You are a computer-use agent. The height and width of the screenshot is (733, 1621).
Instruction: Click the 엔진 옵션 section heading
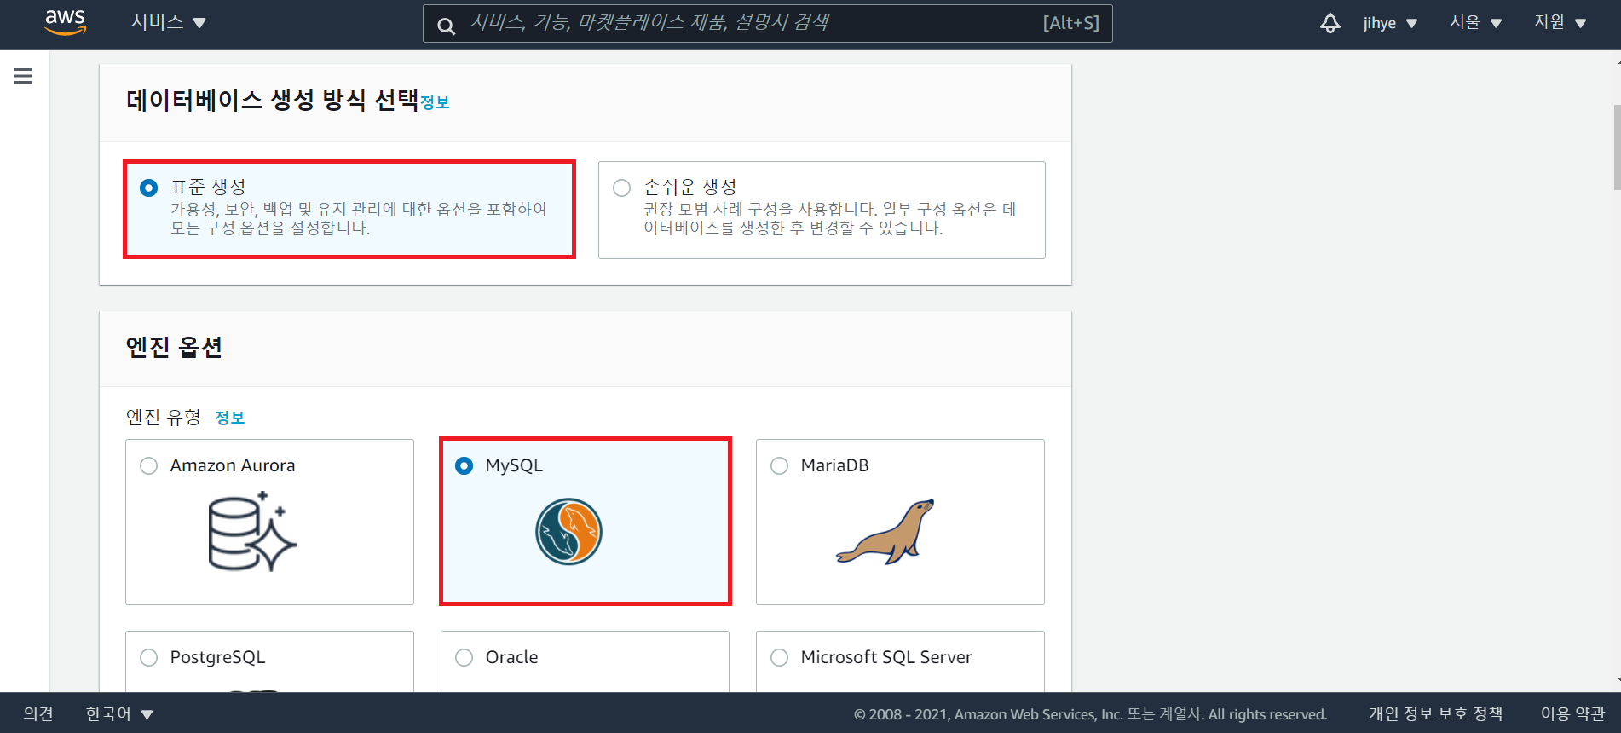(x=174, y=347)
